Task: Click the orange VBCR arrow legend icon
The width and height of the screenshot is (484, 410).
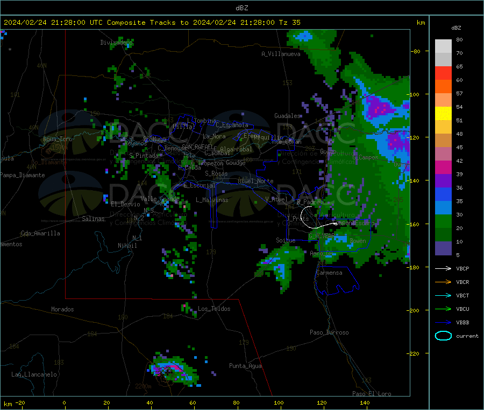Action: pyautogui.click(x=443, y=282)
